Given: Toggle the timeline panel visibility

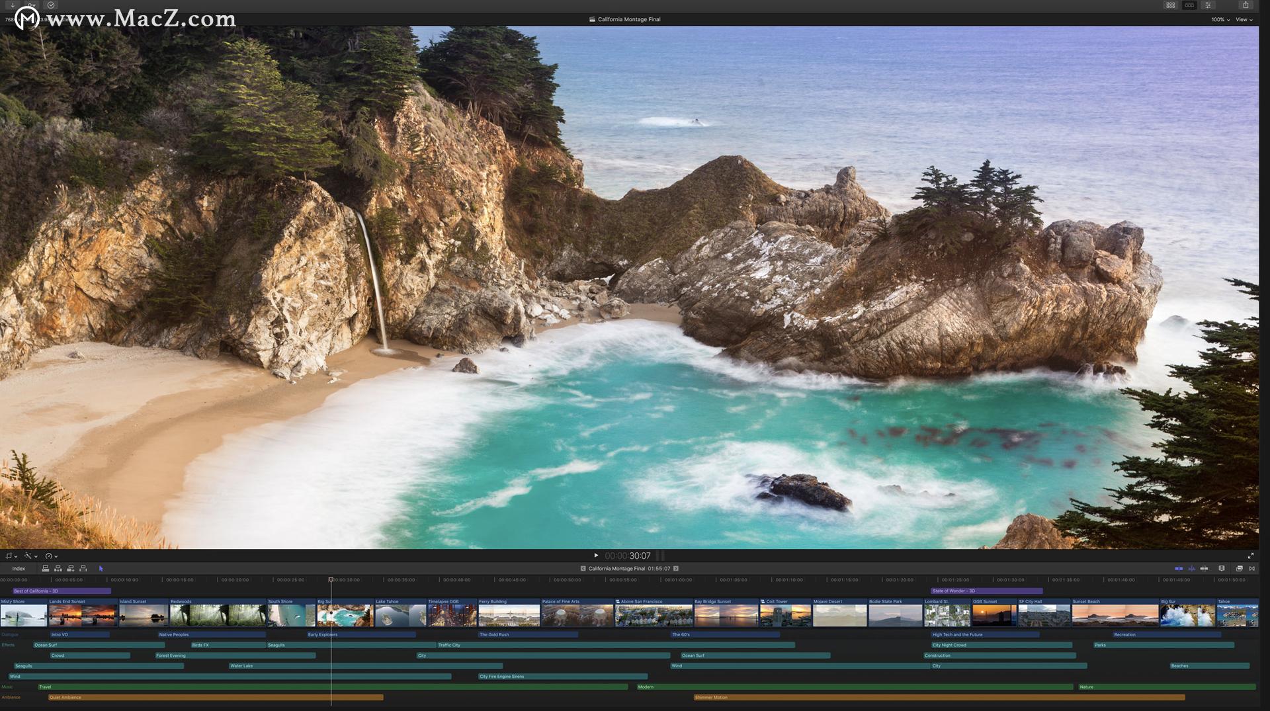Looking at the screenshot, I should click(1189, 5).
